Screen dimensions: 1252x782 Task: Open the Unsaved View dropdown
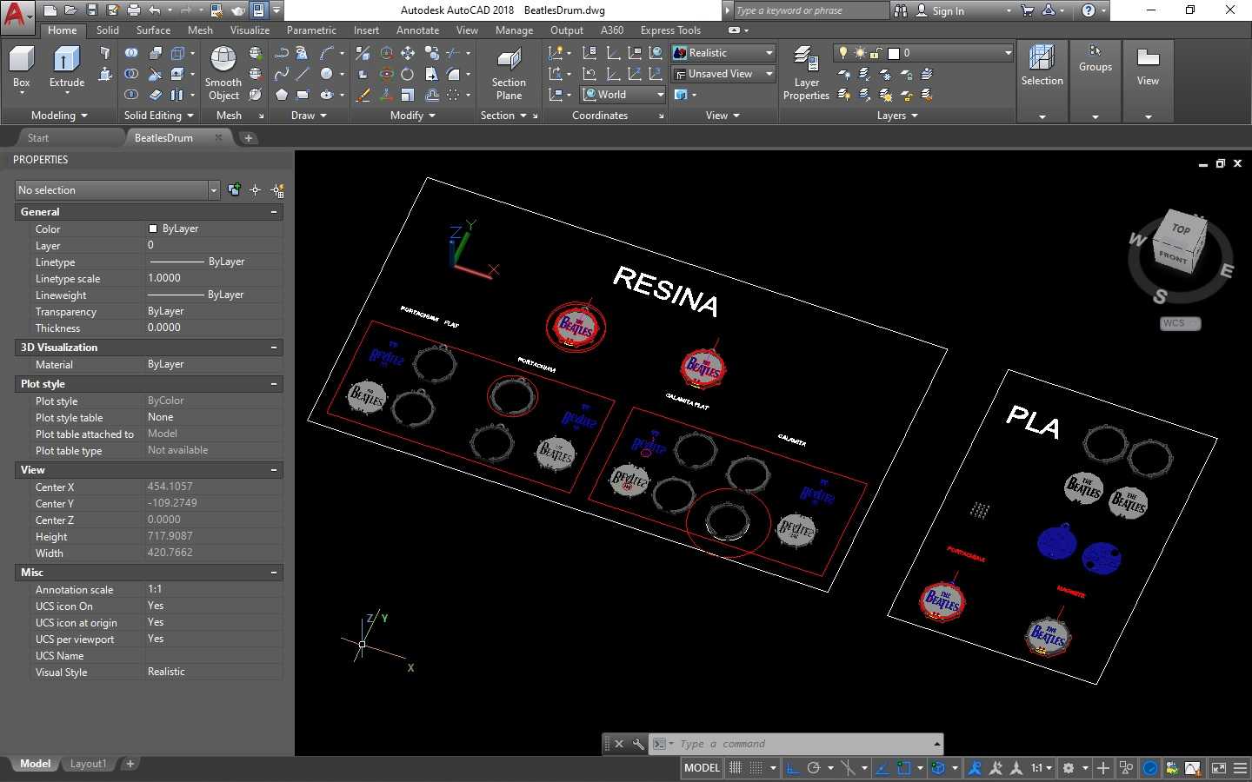tap(723, 74)
